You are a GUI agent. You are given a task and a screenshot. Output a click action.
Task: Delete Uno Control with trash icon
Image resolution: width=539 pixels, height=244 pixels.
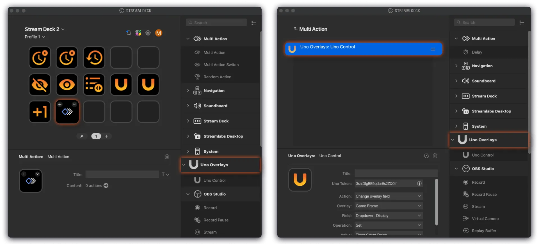pos(435,156)
